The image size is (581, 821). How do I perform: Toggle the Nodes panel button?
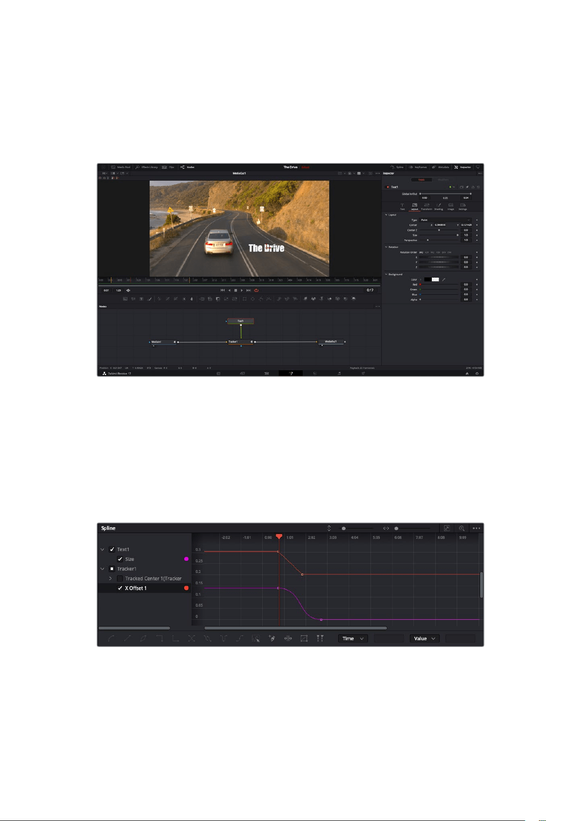[187, 167]
